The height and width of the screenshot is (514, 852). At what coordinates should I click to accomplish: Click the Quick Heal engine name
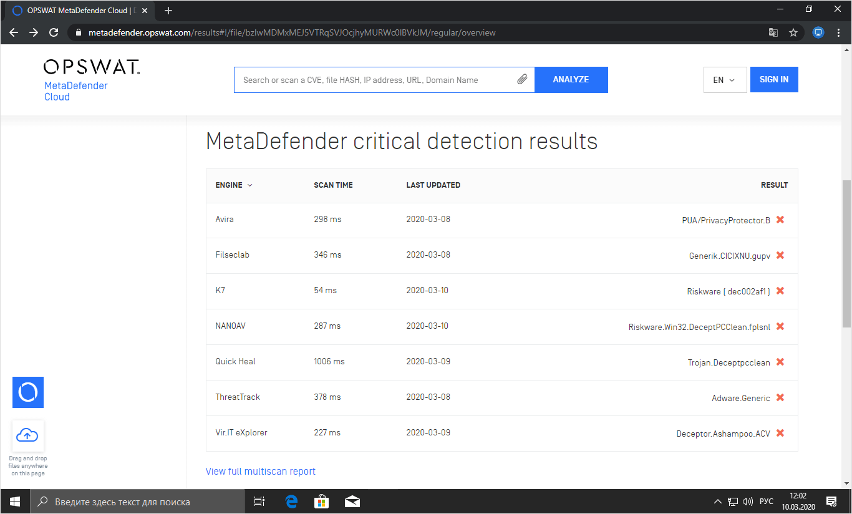coord(236,362)
